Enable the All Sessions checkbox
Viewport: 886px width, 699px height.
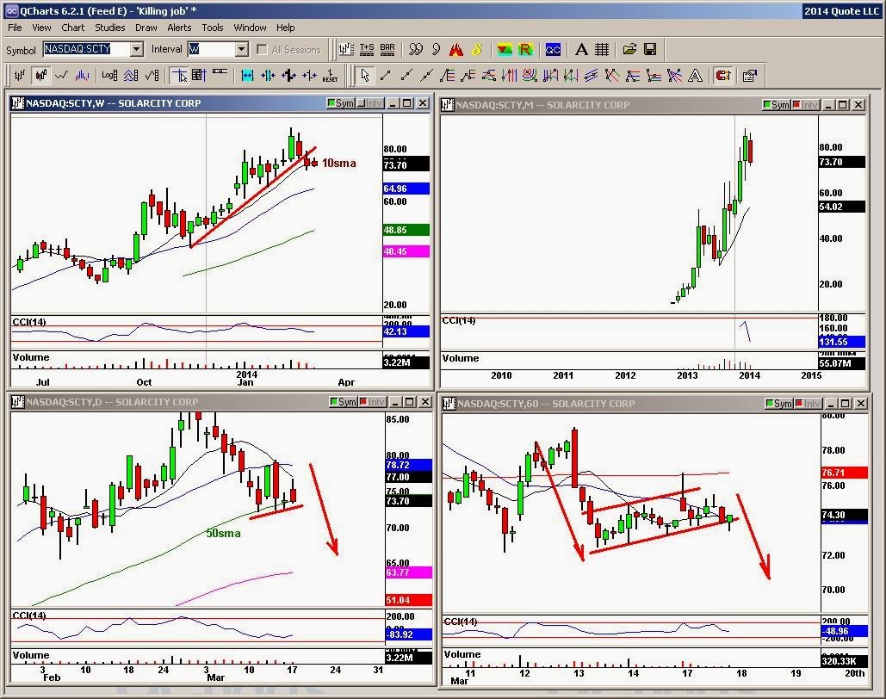(262, 50)
